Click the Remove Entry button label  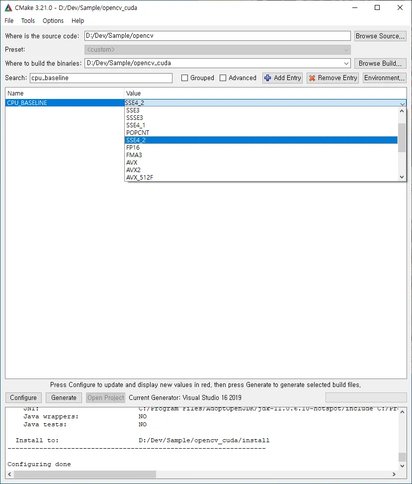(x=337, y=78)
